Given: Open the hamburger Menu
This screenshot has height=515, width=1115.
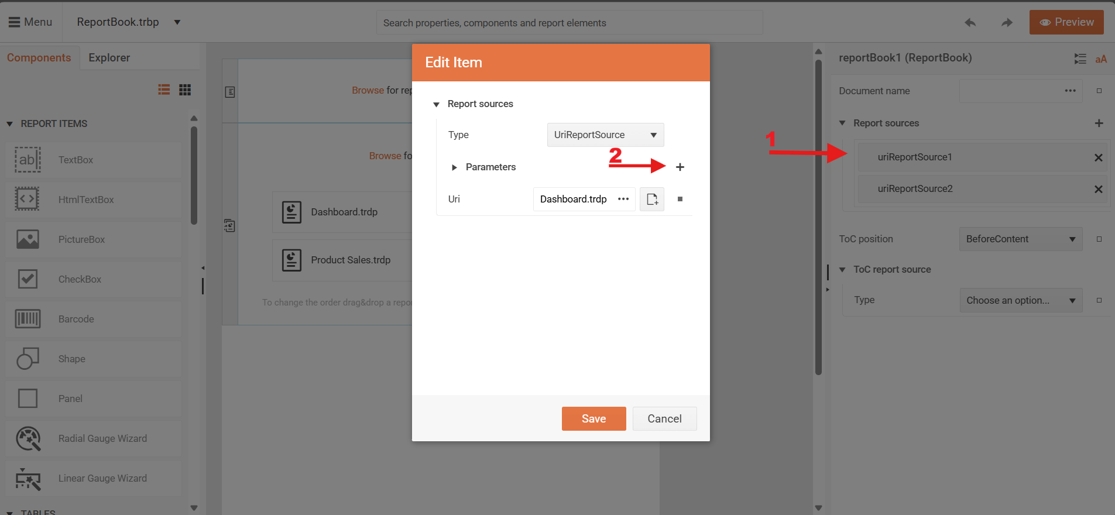Looking at the screenshot, I should click(x=30, y=22).
